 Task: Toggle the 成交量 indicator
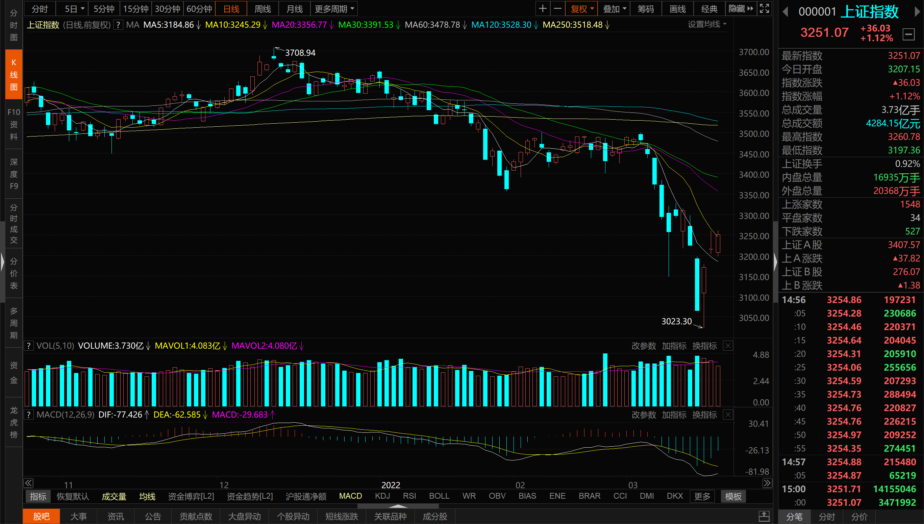coord(114,496)
